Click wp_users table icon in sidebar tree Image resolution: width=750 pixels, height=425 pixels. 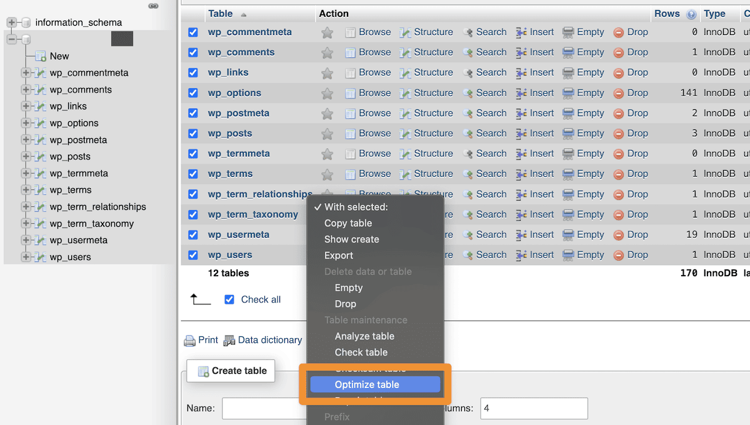coord(40,257)
